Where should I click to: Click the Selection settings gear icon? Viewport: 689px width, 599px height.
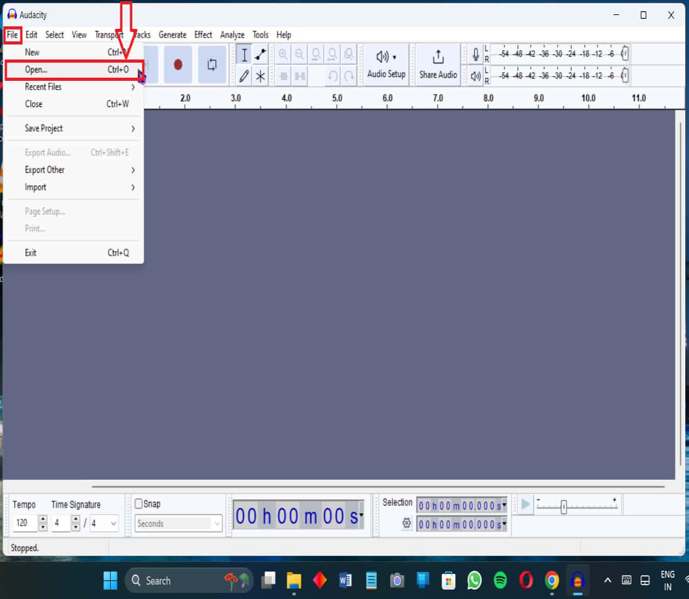click(407, 523)
